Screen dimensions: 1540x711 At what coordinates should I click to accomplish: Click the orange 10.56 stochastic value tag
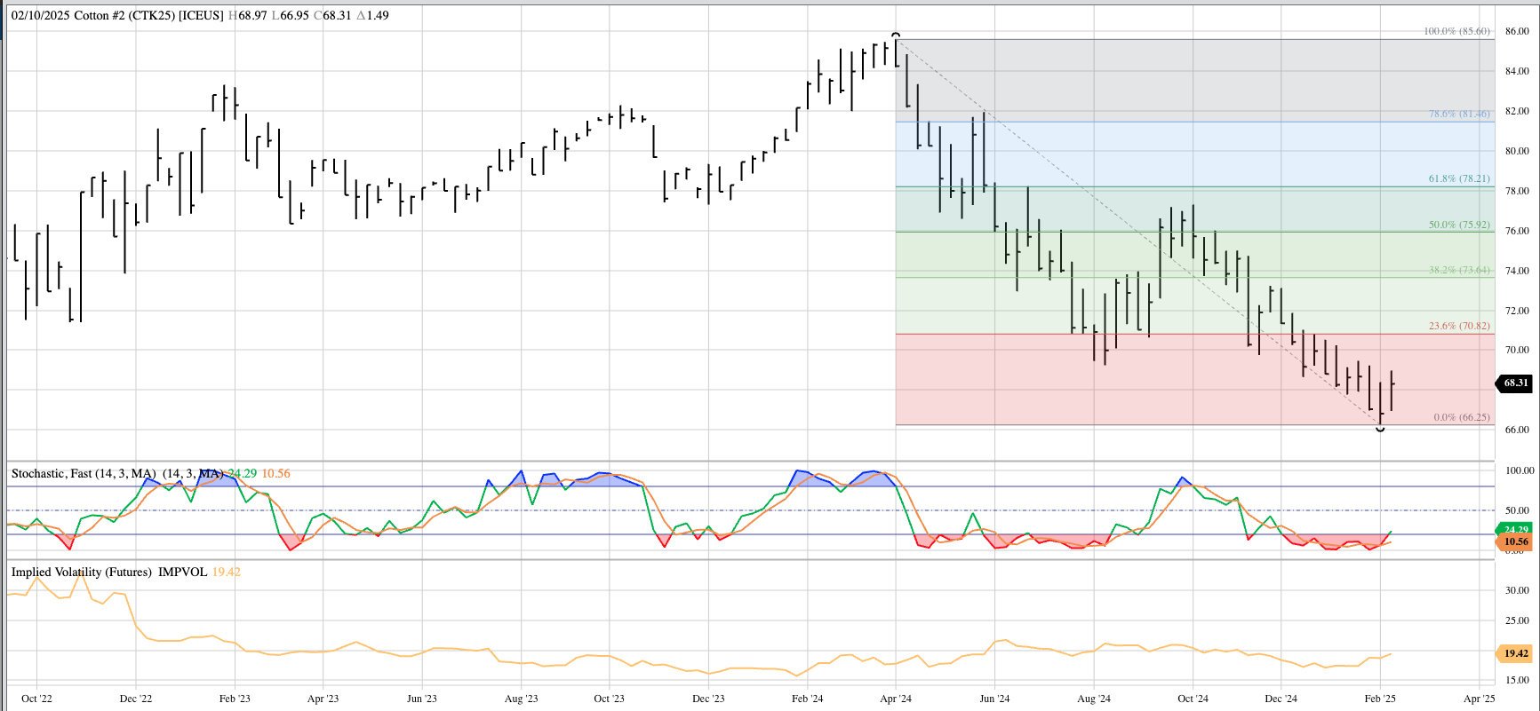coord(1515,541)
